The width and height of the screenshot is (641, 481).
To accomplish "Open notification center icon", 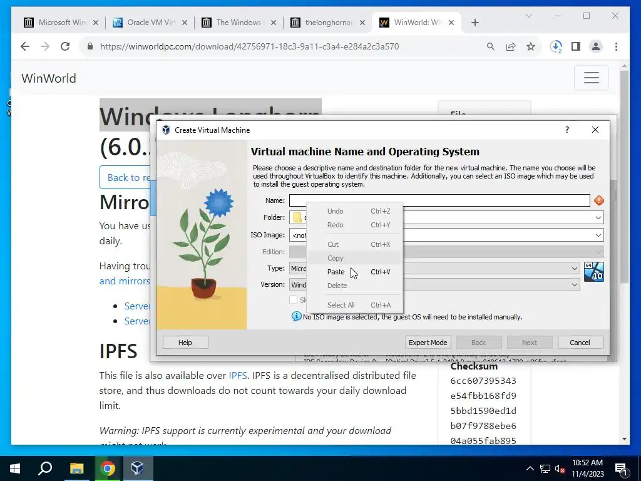I will pyautogui.click(x=621, y=470).
